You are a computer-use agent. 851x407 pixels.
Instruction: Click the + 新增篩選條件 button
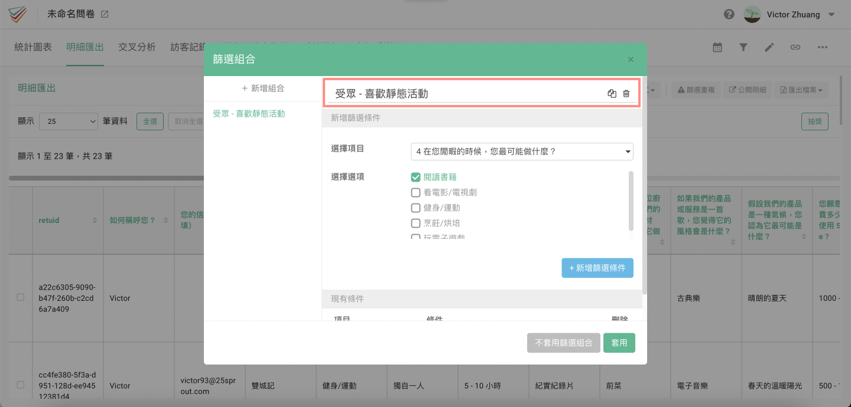coord(597,268)
